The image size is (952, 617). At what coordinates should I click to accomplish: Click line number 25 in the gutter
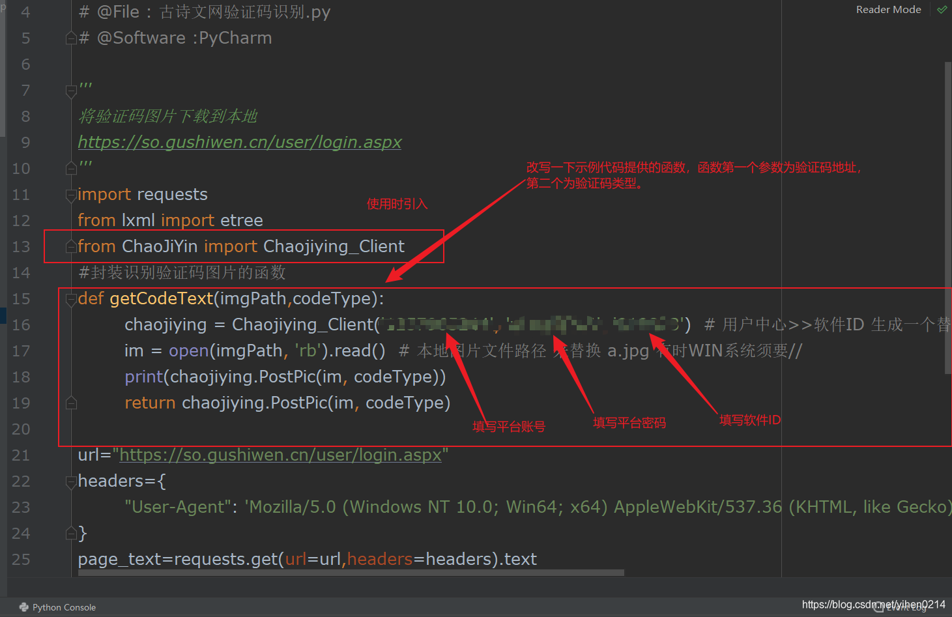coord(21,559)
